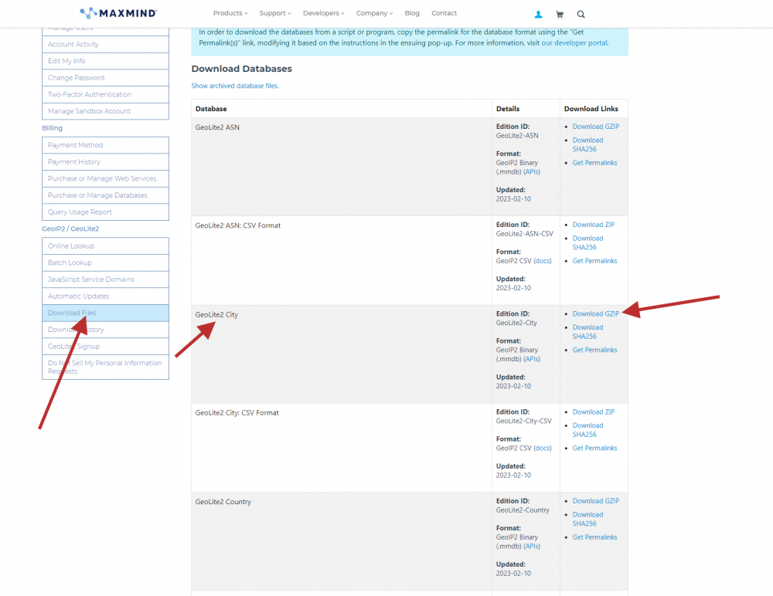The height and width of the screenshot is (596, 773).
Task: Select Download Files in the sidebar
Action: [70, 312]
